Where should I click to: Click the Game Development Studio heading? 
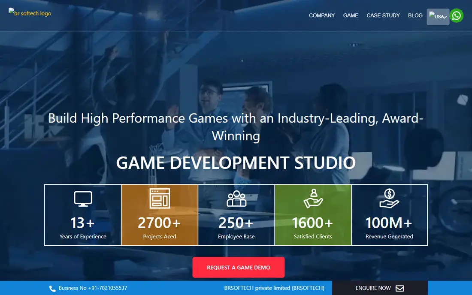[236, 163]
